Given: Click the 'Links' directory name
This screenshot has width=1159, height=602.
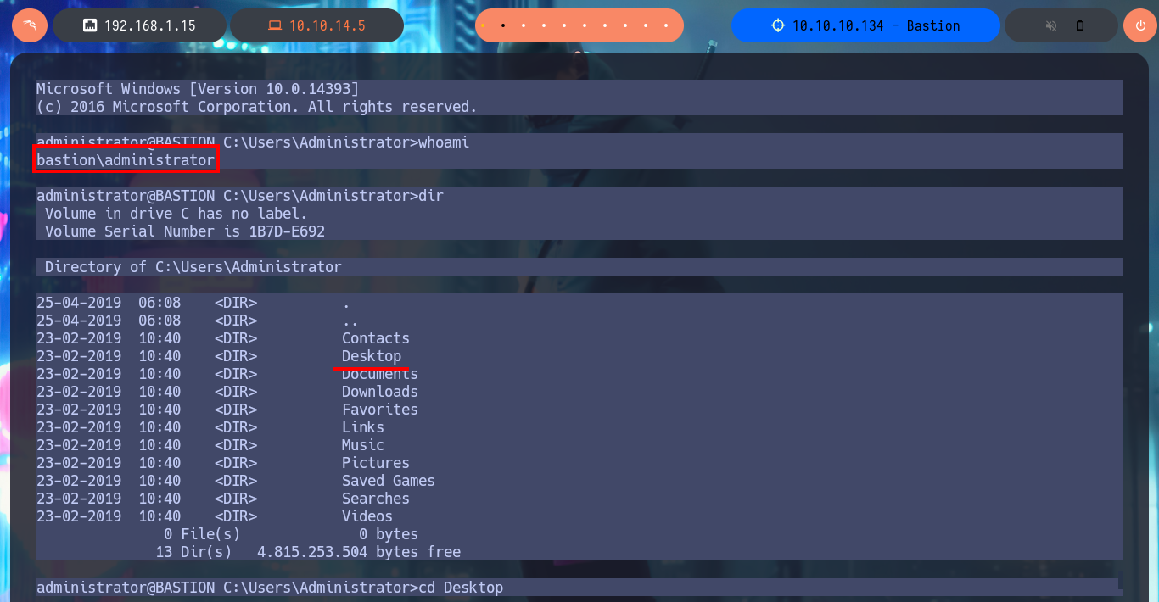Looking at the screenshot, I should 363,427.
